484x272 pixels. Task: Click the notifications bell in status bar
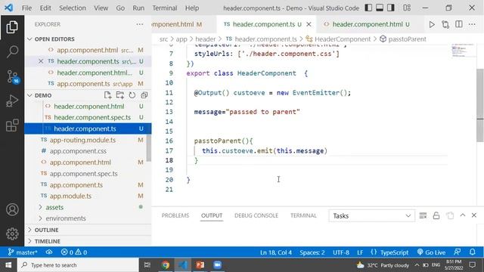(473, 252)
